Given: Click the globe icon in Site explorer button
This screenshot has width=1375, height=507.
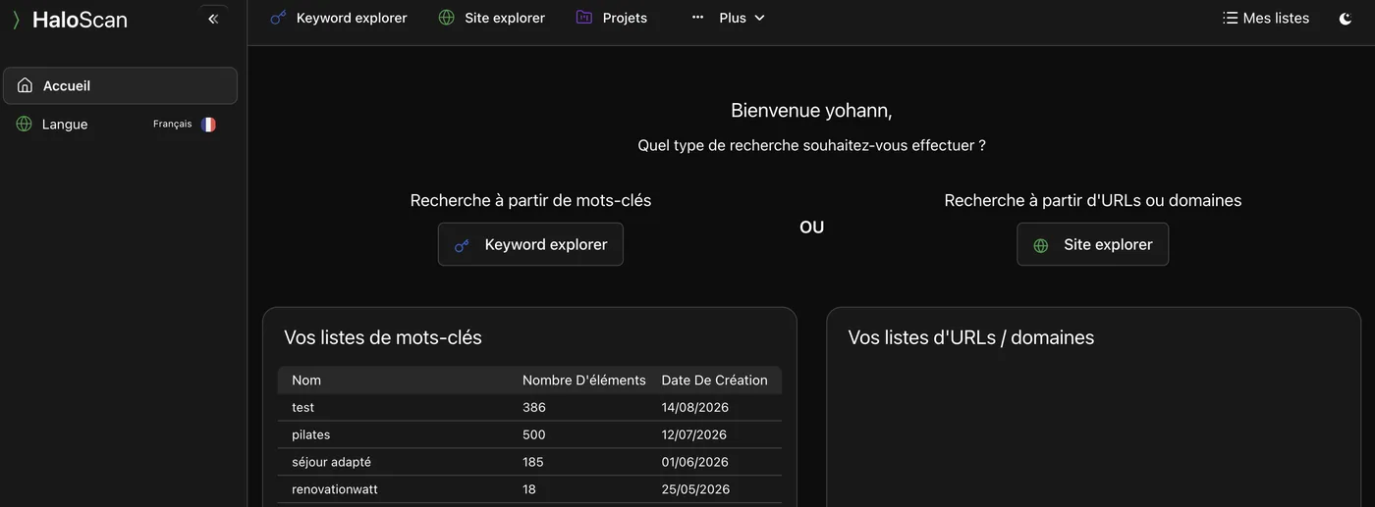Looking at the screenshot, I should coord(1041,245).
